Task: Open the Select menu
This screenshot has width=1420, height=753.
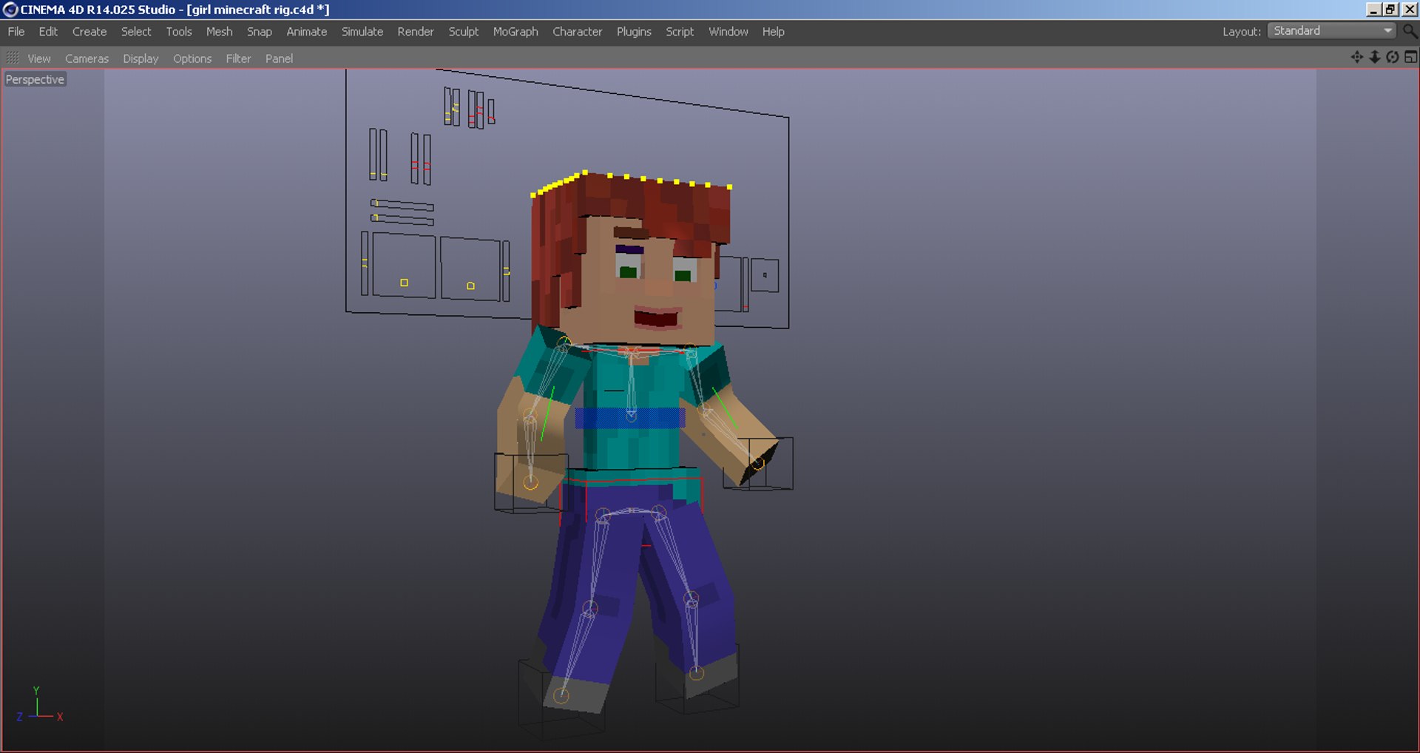Action: 136,32
